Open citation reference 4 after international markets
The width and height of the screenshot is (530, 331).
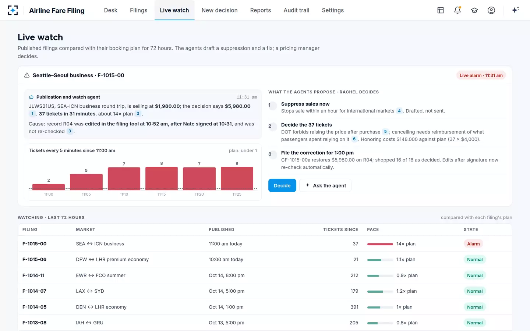tap(399, 111)
